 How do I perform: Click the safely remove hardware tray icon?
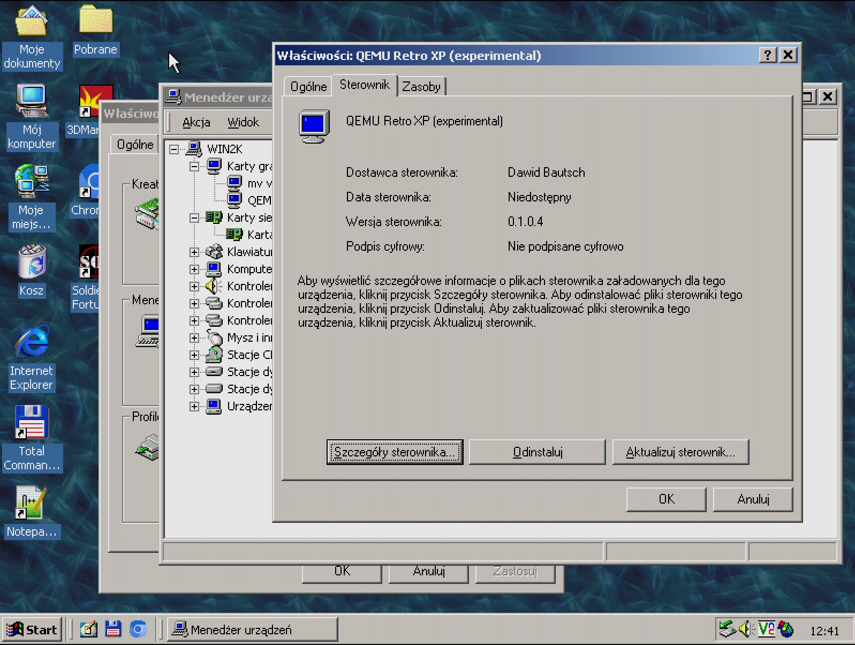tap(727, 629)
